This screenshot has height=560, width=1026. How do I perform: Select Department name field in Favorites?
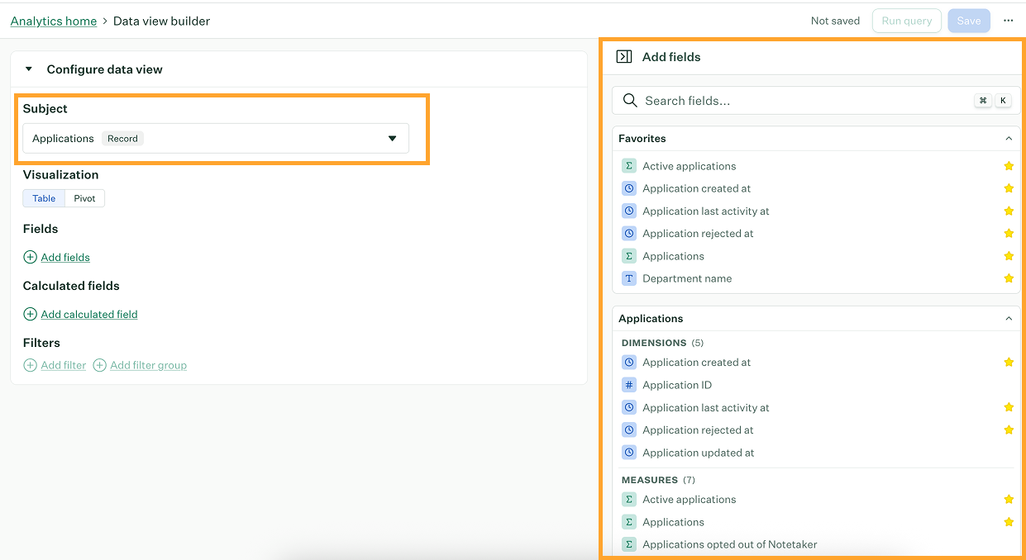[x=687, y=278]
